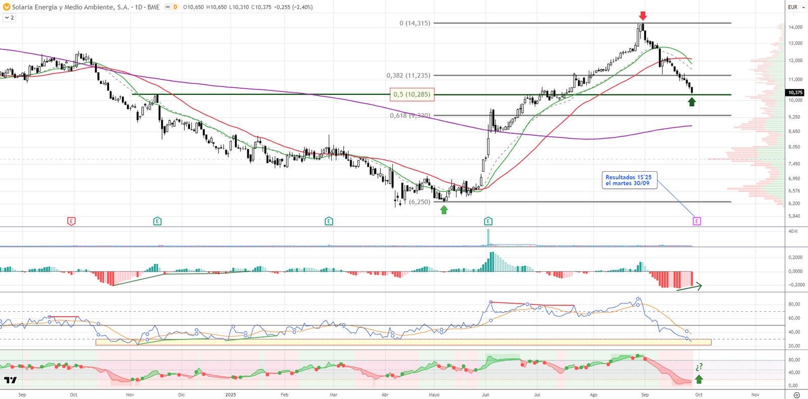Click the green earnings E marker near June
Image resolution: width=808 pixels, height=399 pixels.
[488, 221]
